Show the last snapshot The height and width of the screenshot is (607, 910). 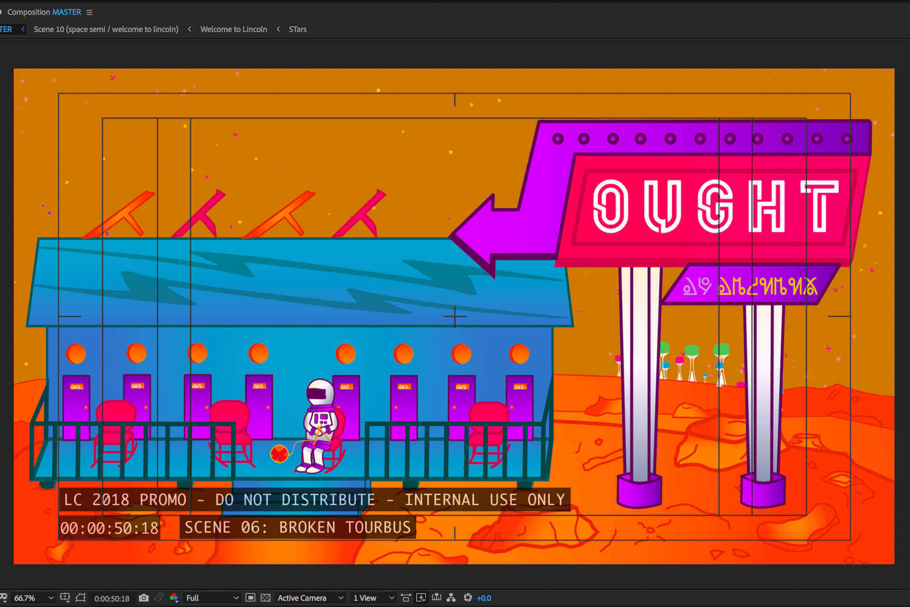pyautogui.click(x=159, y=598)
